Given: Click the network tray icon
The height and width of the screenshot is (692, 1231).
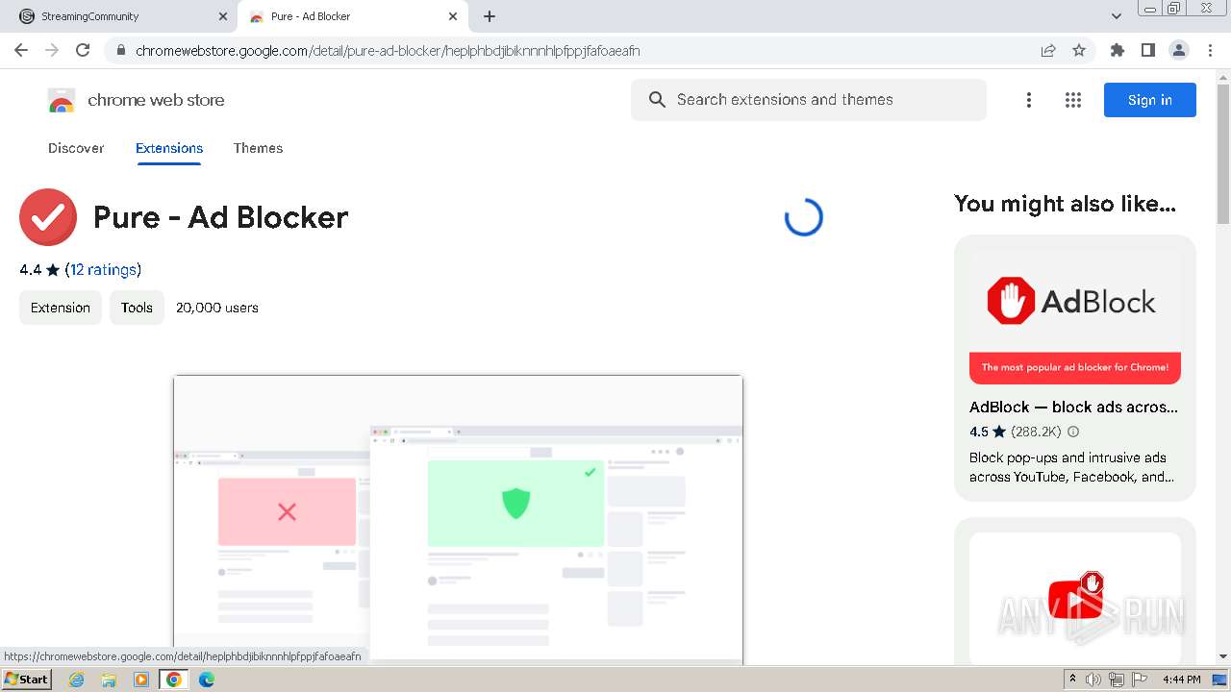Looking at the screenshot, I should click(1117, 680).
